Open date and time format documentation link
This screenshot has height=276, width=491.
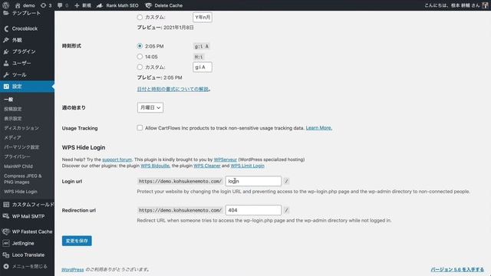173,89
